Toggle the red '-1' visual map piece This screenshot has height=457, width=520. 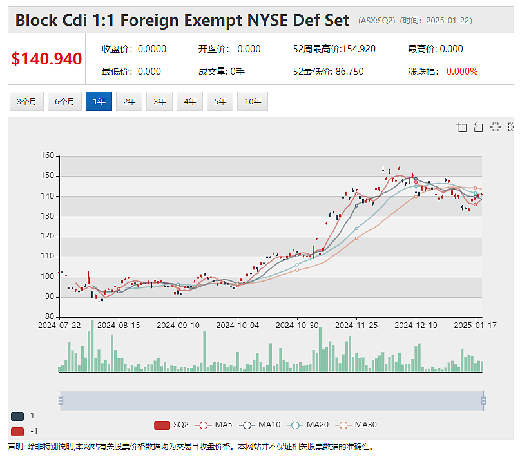click(17, 431)
